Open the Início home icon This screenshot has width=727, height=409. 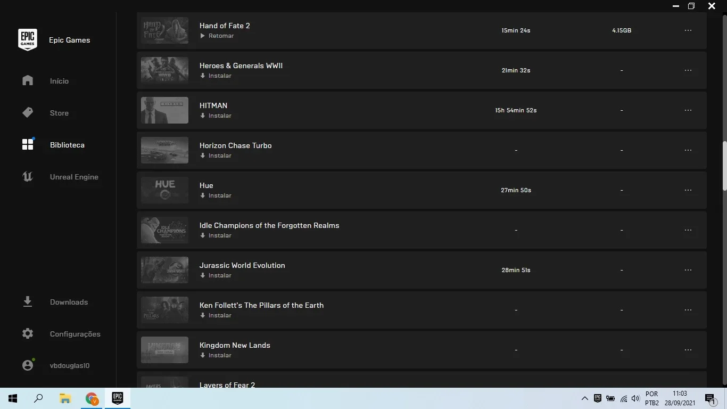point(28,80)
